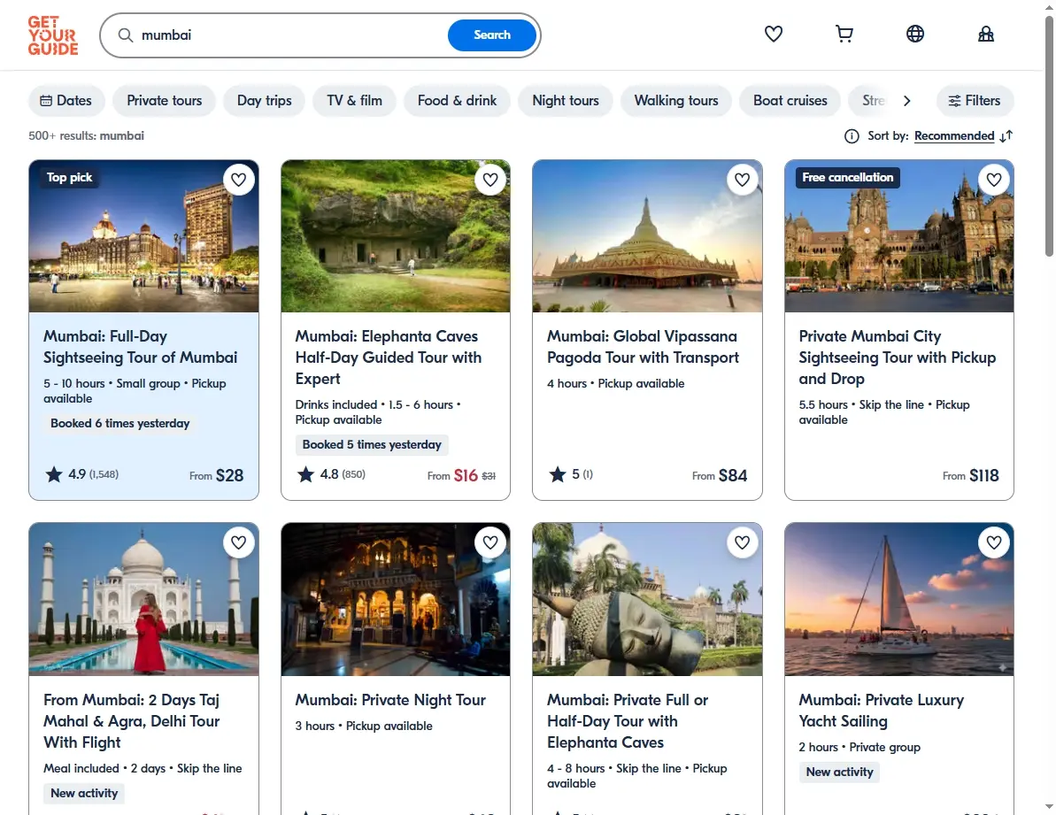The width and height of the screenshot is (1056, 815).
Task: Click the '500+ results: mumbai' text
Action: point(86,136)
